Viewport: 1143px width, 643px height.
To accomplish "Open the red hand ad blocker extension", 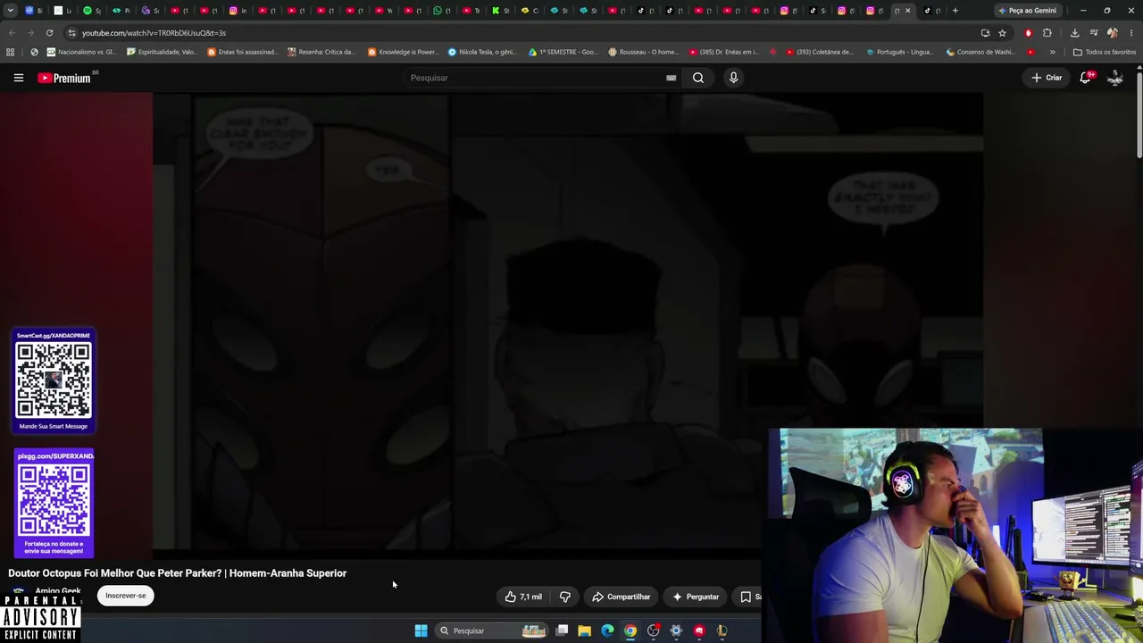I will pyautogui.click(x=1029, y=33).
